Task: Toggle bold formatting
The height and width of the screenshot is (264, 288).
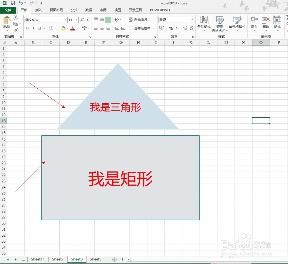Action: click(27, 28)
